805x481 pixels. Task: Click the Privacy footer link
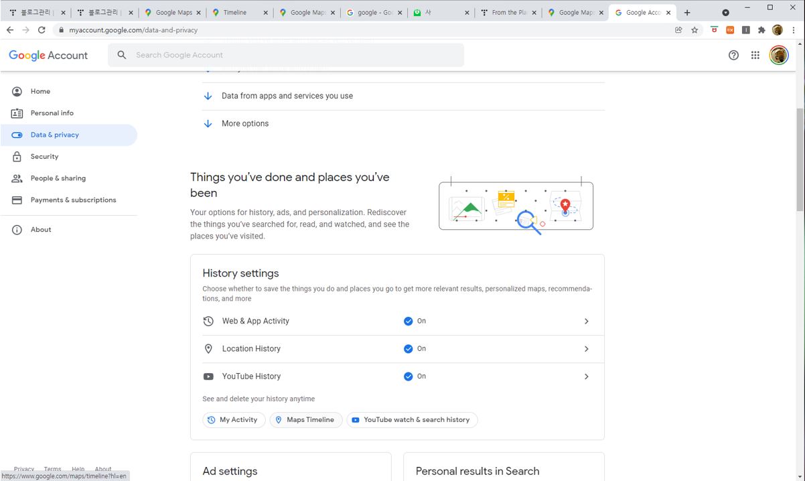[x=24, y=469]
